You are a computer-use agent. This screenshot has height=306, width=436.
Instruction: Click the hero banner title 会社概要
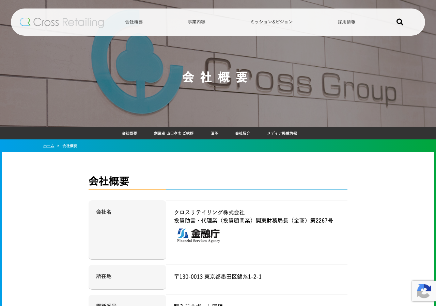215,78
